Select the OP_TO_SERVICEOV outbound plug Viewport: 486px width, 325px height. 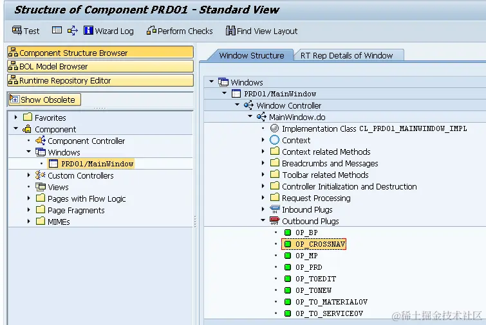tap(329, 313)
